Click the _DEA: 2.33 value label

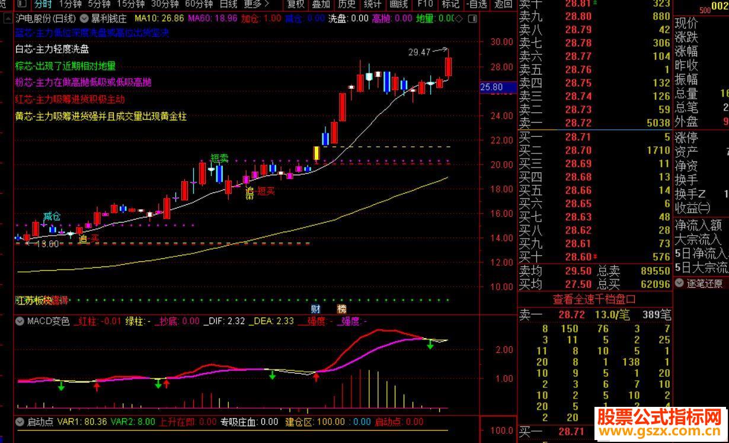tap(271, 321)
